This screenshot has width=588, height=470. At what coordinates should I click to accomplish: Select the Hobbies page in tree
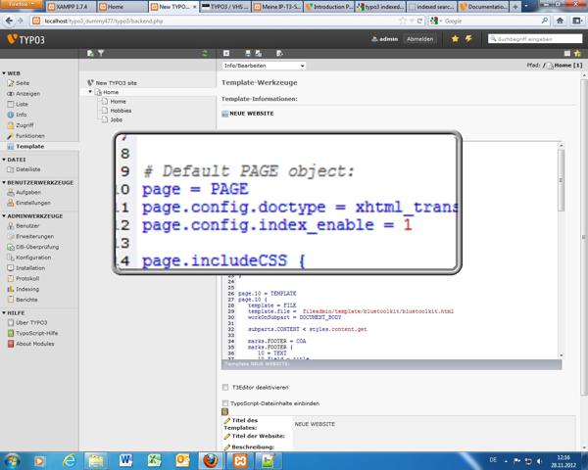(120, 111)
